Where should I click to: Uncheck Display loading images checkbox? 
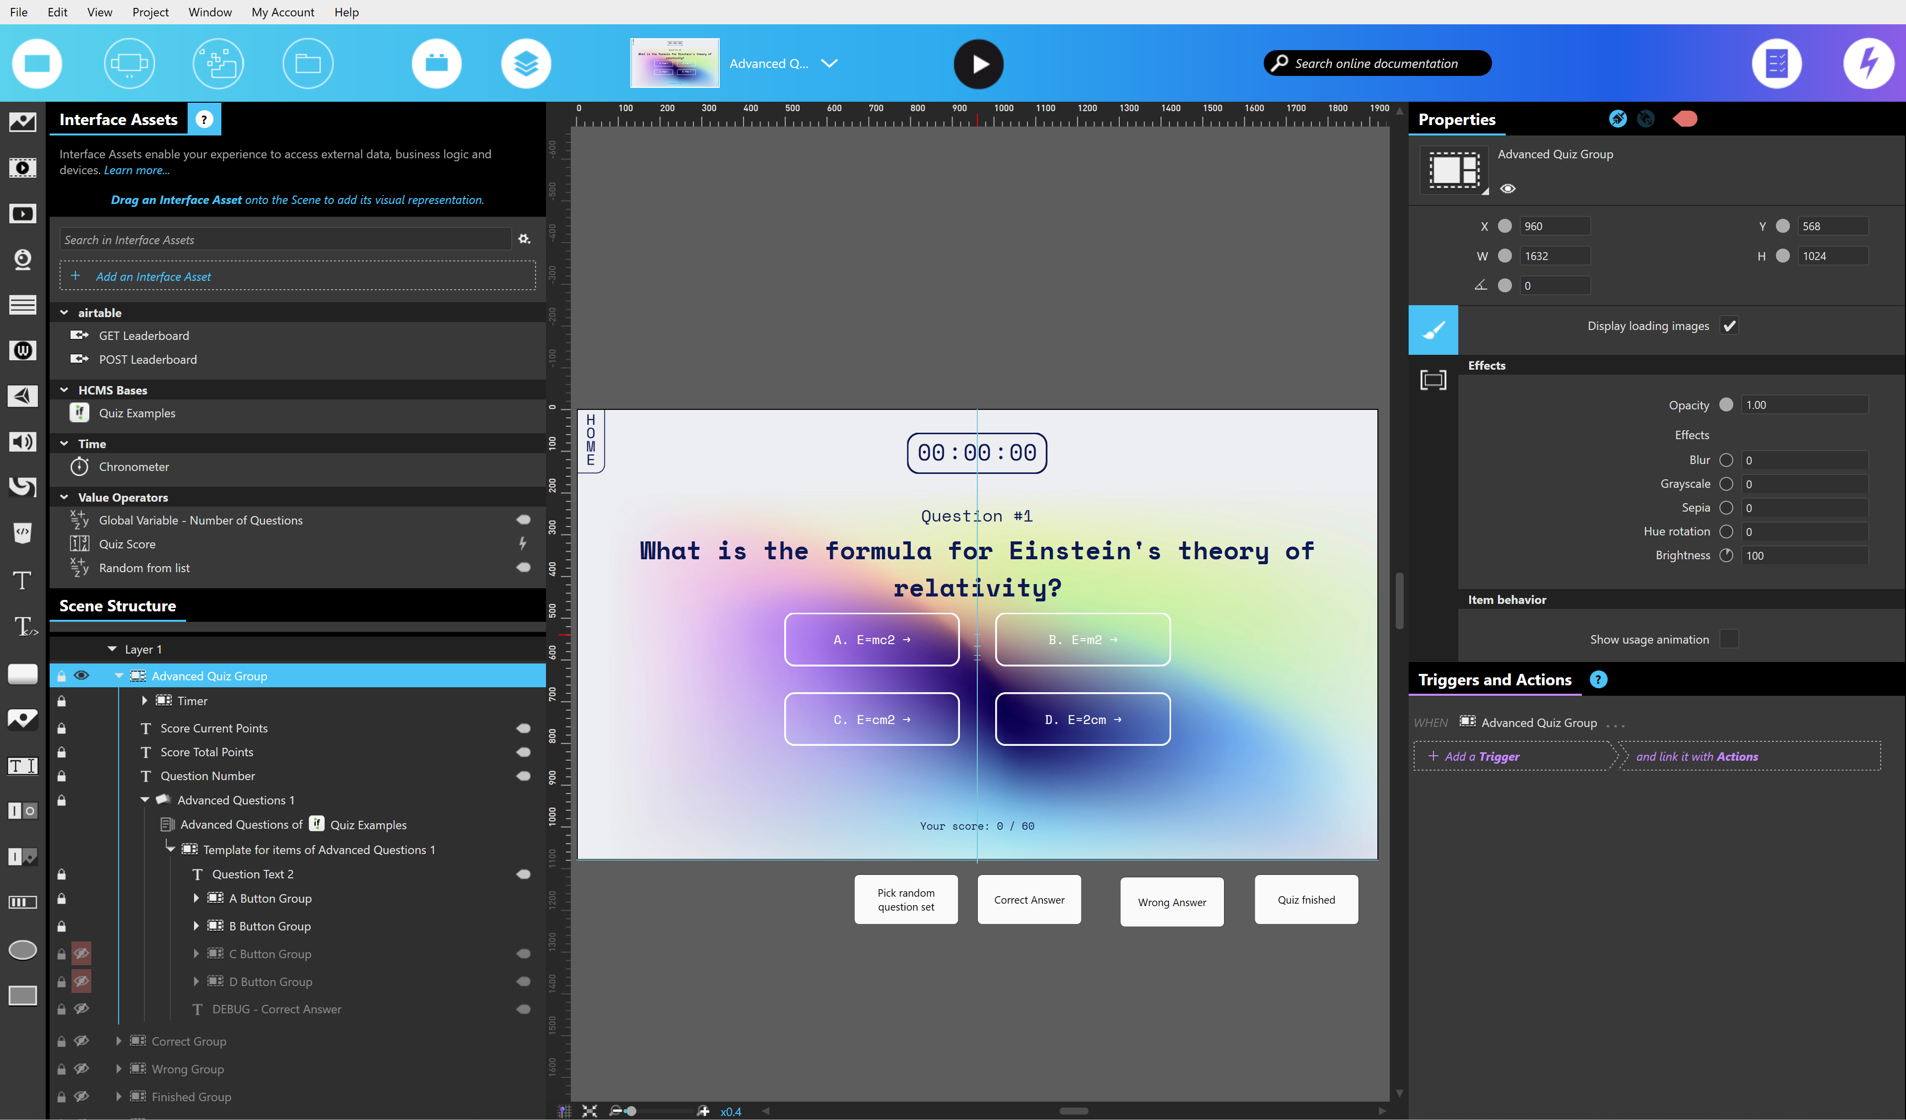pos(1729,326)
